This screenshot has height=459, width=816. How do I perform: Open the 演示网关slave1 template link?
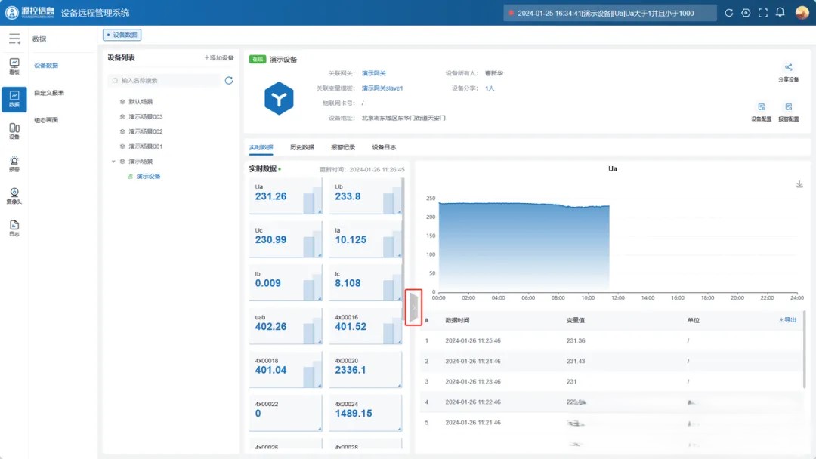pyautogui.click(x=382, y=88)
